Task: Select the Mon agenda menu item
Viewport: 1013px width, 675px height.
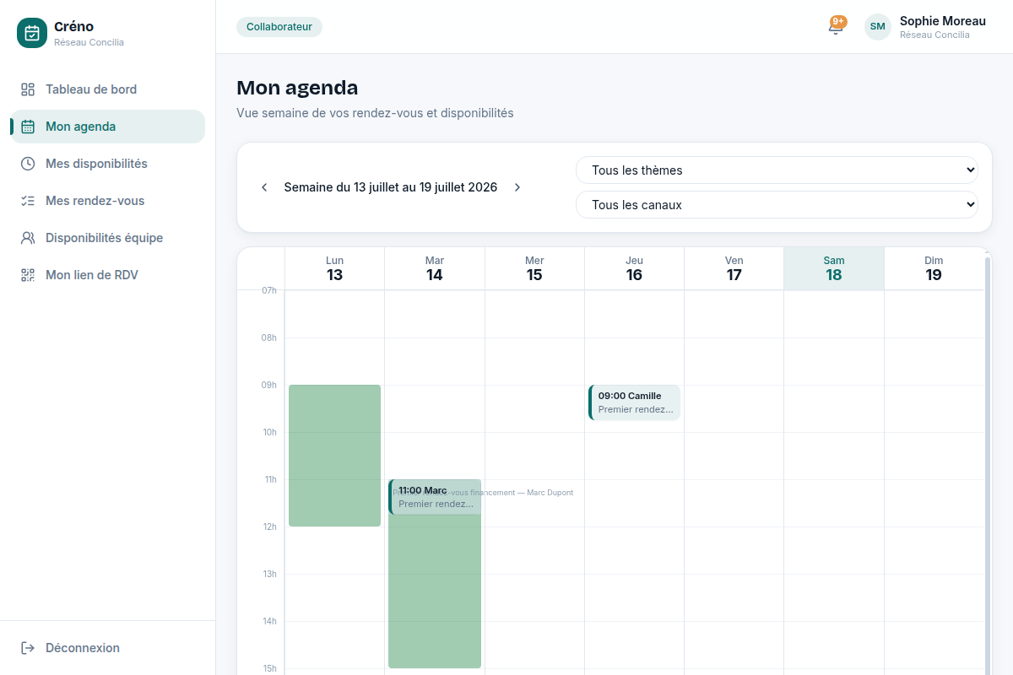Action: pyautogui.click(x=107, y=127)
